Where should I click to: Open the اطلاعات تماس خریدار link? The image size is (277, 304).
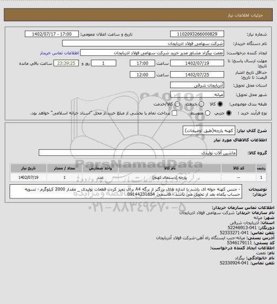59,53
